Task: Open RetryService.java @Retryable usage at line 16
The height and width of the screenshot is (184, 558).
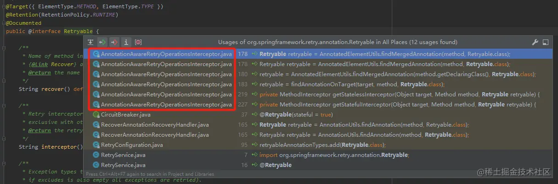Action: 318,165
